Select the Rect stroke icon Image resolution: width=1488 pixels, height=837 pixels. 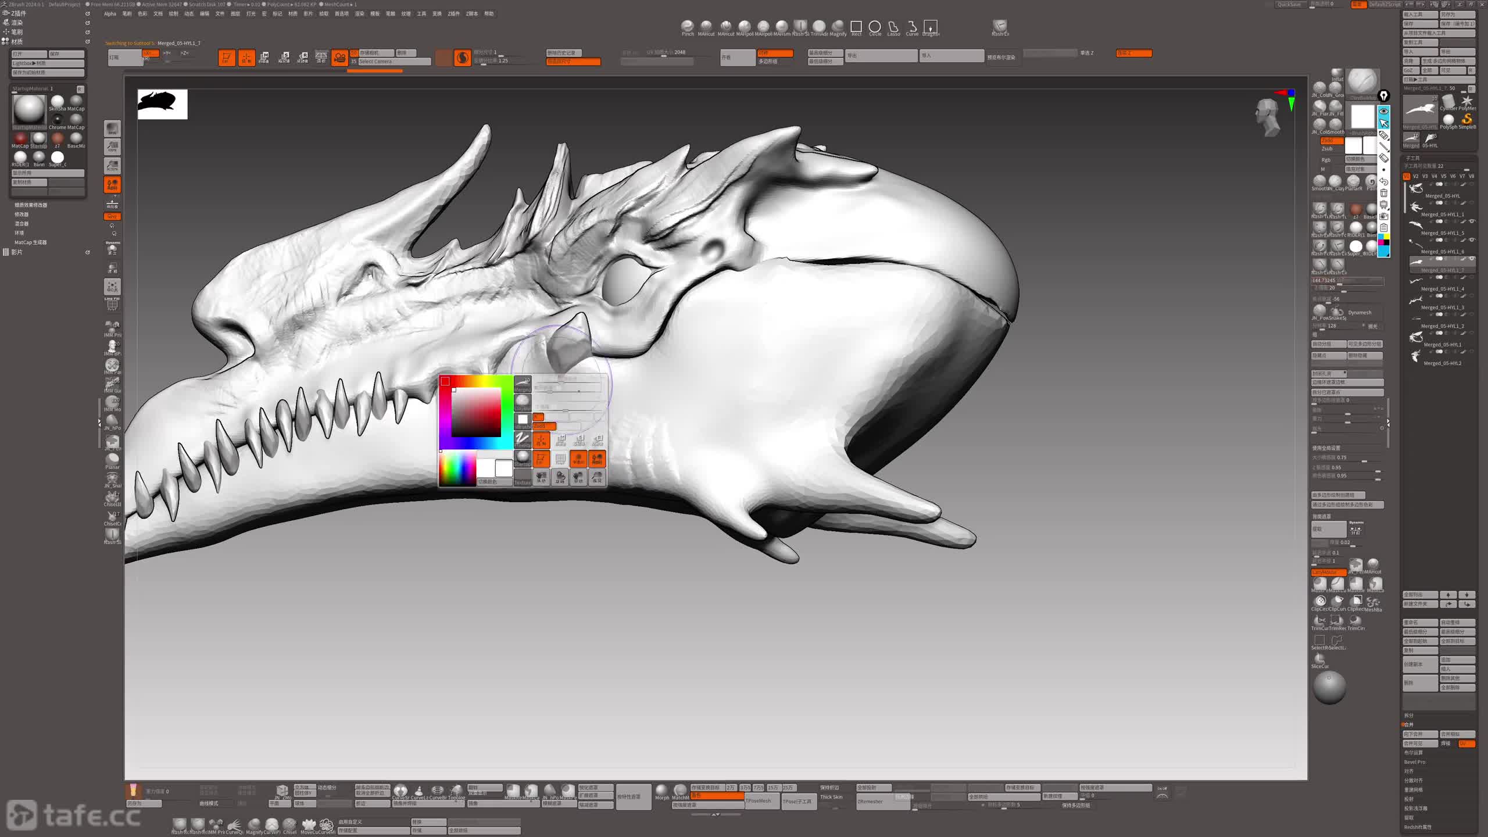coord(856,27)
